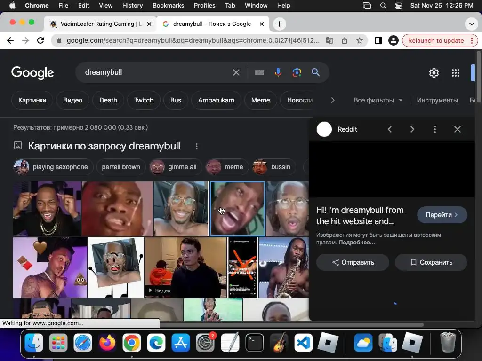The image size is (482, 361).
Task: Open Control Center in the menu bar
Action: 398,6
